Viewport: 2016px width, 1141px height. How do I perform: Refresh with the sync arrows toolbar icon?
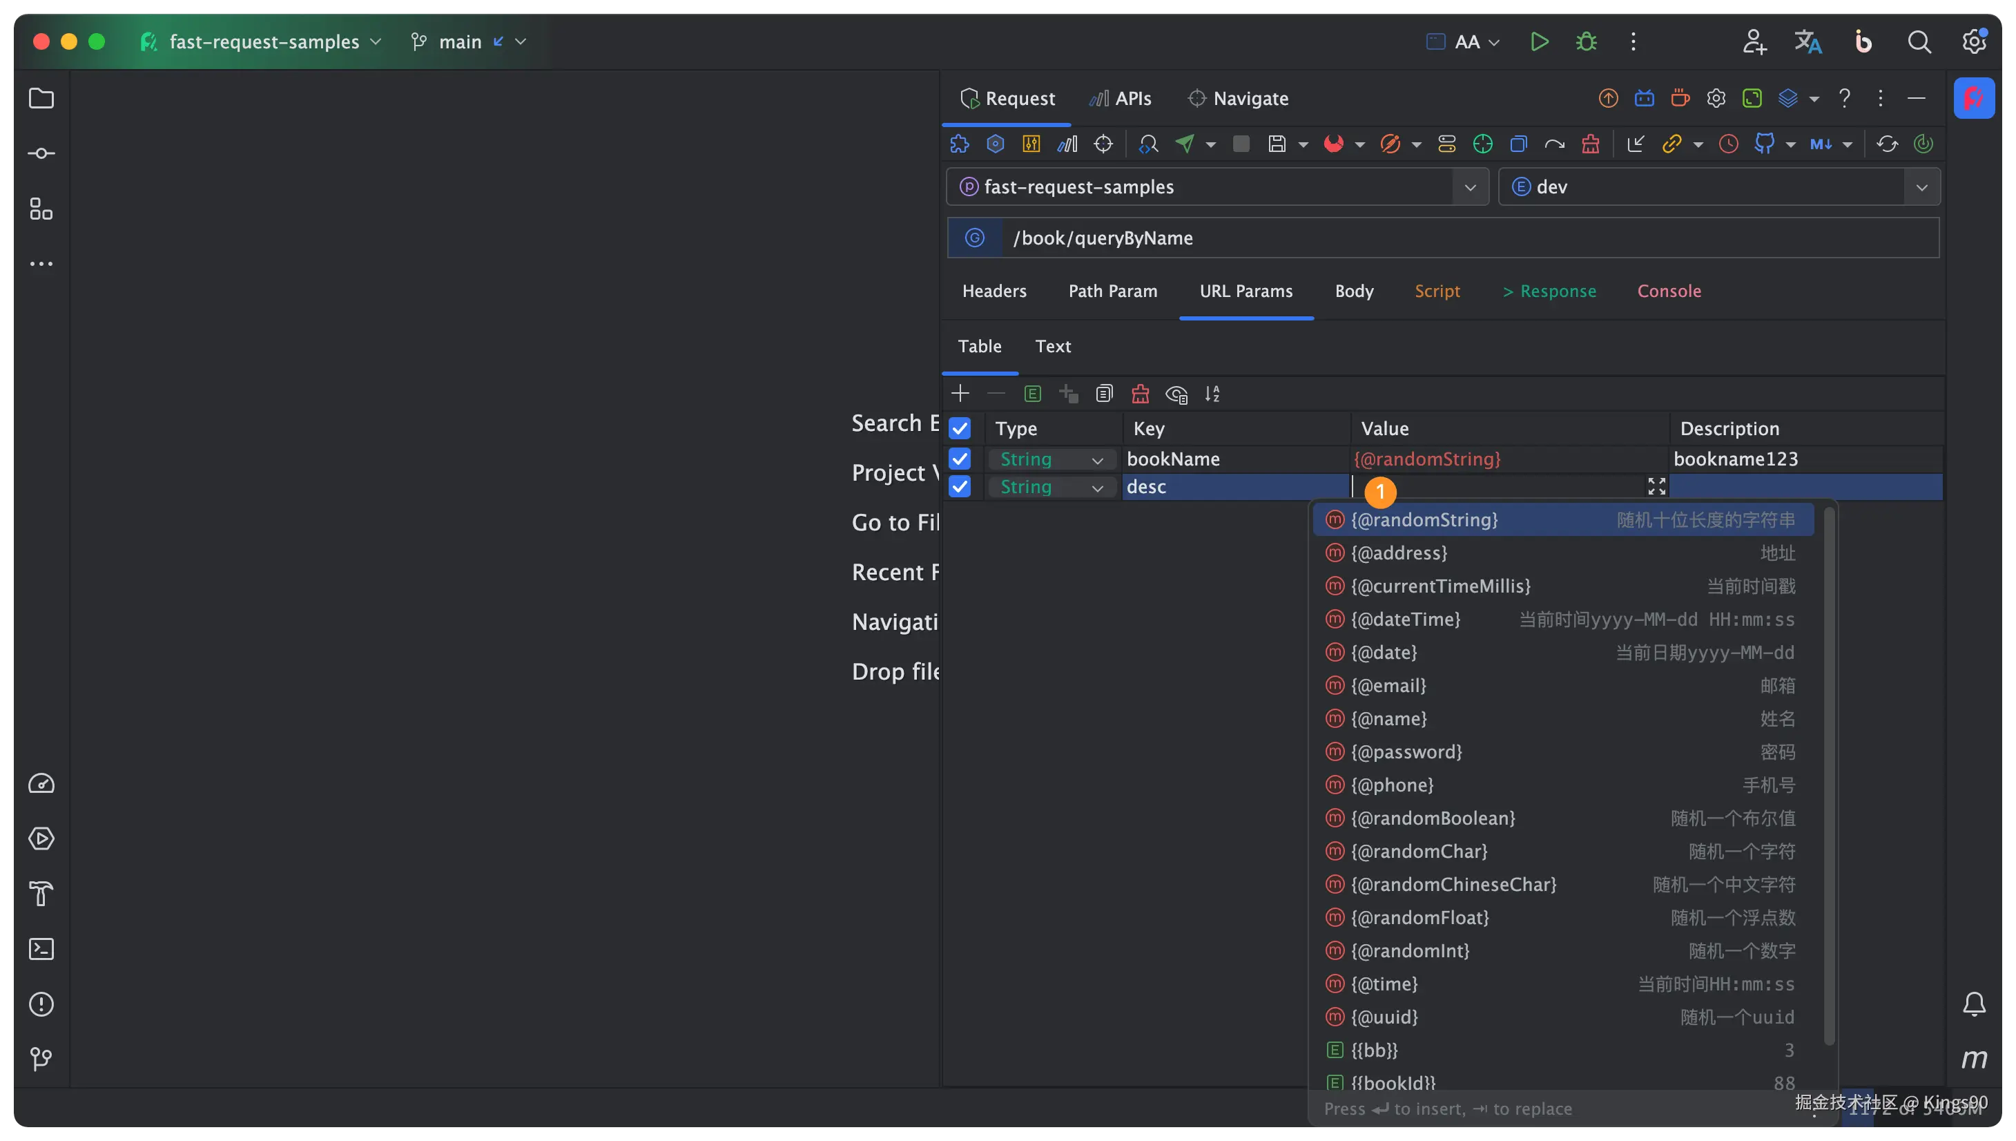[x=1886, y=144]
